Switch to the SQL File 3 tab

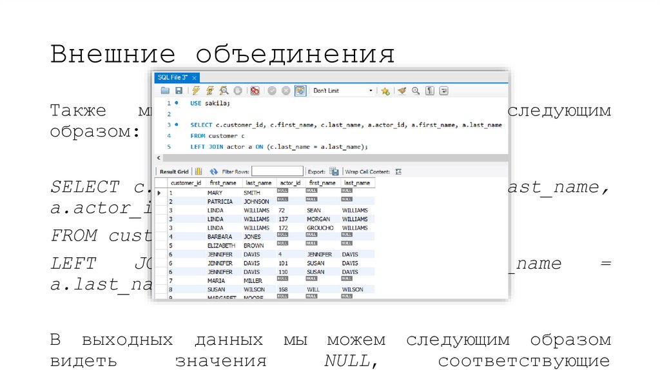[173, 77]
